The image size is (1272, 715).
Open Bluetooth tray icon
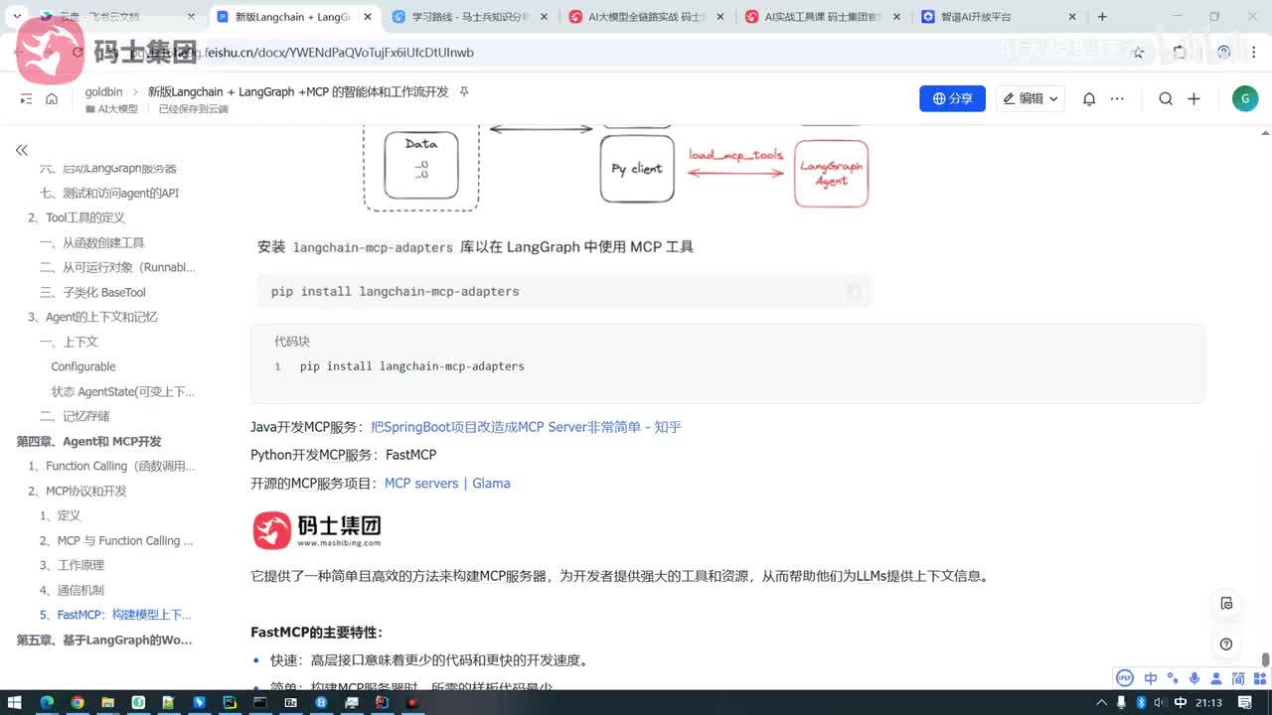pos(1140,702)
